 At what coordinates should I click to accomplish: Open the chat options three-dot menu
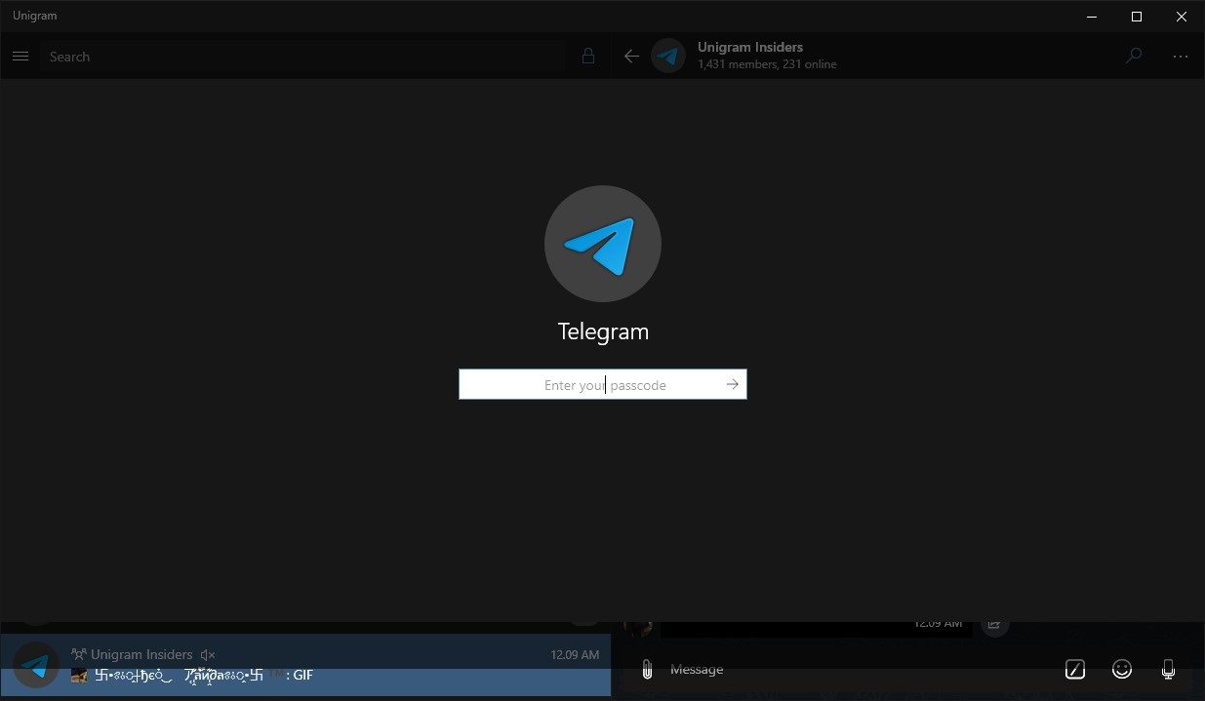pos(1181,56)
